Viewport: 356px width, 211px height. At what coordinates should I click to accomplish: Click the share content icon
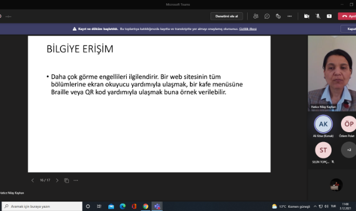point(329,16)
